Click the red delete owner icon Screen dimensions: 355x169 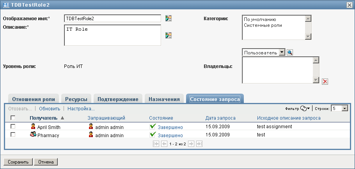tap(325, 81)
